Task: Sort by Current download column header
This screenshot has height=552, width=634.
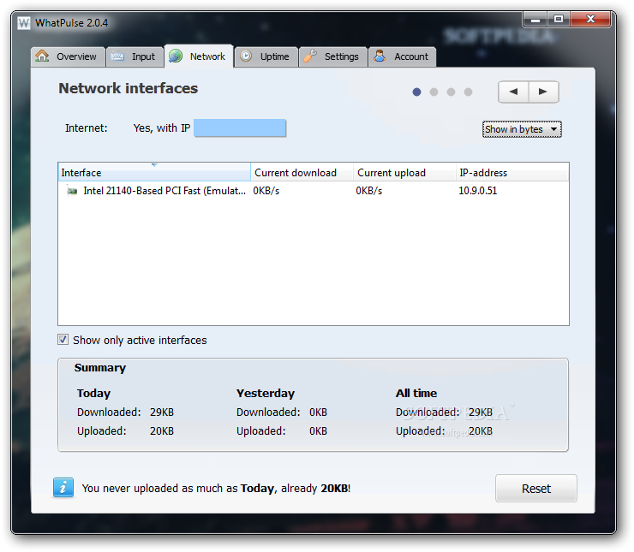Action: 302,172
